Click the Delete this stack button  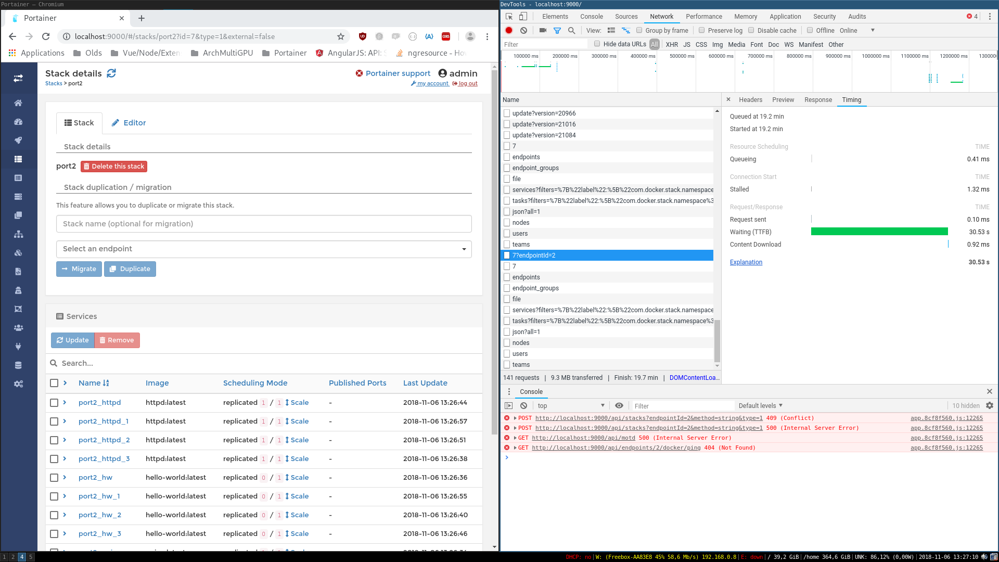113,166
